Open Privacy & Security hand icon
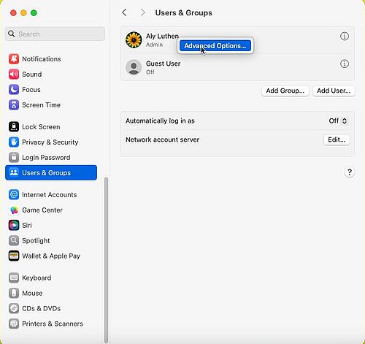The height and width of the screenshot is (344, 365). click(x=14, y=142)
